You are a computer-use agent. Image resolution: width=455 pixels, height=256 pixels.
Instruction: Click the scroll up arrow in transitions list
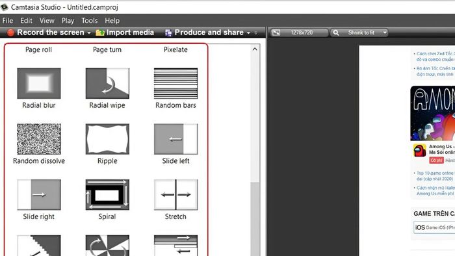click(255, 49)
